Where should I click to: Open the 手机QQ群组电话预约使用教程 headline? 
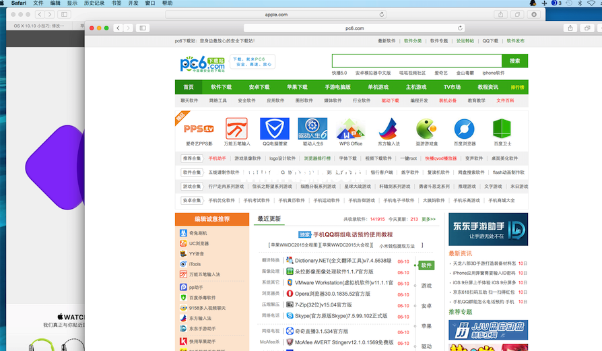353,234
